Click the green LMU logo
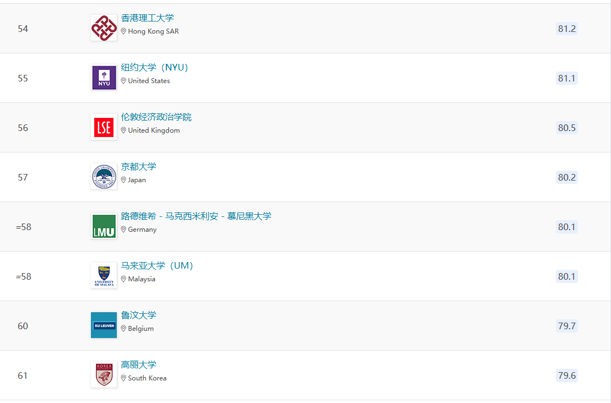611x403 pixels. pos(104,226)
